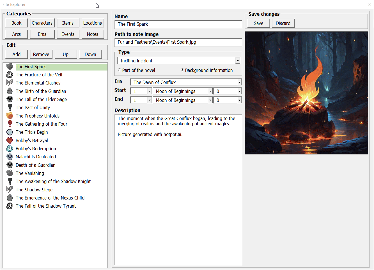Screen dimensions: 374x270
Task: Click the red heart icon for Bobby's Betrayal
Action: [10, 140]
